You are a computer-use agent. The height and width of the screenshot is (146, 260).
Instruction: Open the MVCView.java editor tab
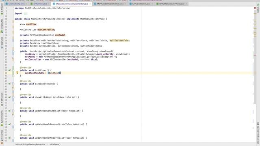pos(40,4)
